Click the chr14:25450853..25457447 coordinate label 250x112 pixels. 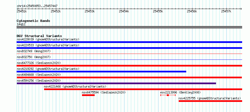[x=37, y=6]
